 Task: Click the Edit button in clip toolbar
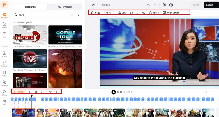[122, 13]
